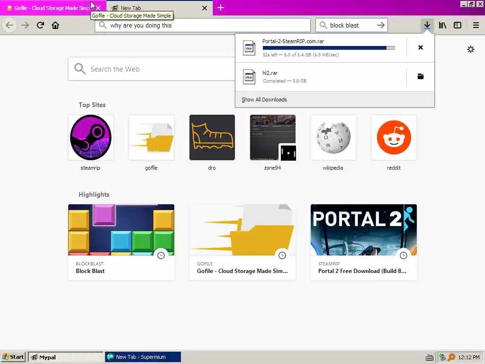Switch to Mypal taskbar button
485x364 pixels.
(65, 357)
